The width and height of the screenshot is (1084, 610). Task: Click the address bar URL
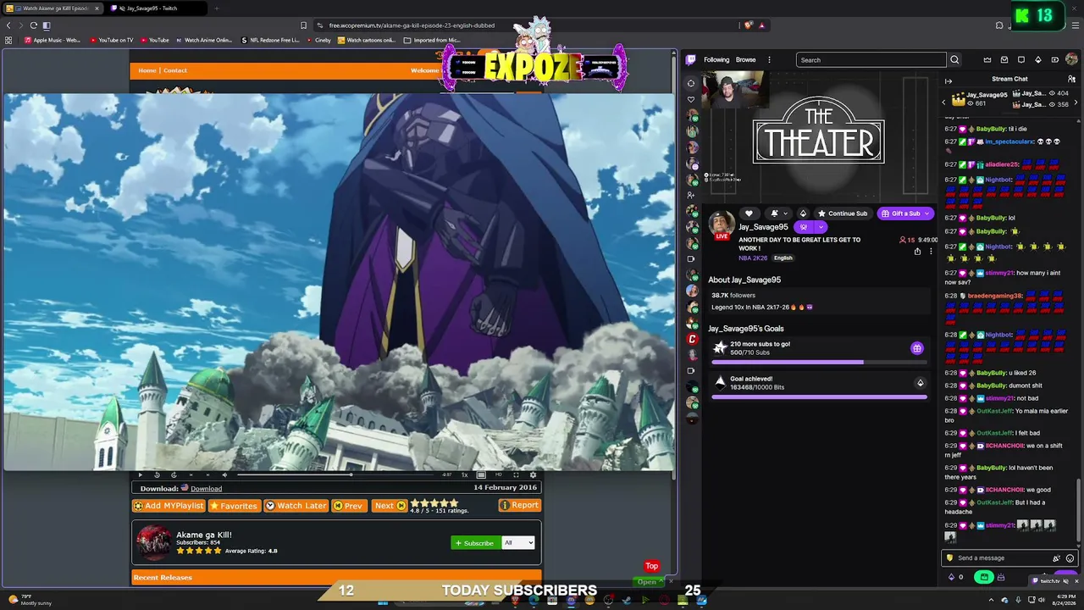point(412,25)
